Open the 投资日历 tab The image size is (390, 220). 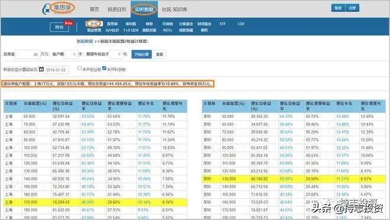coord(116,9)
